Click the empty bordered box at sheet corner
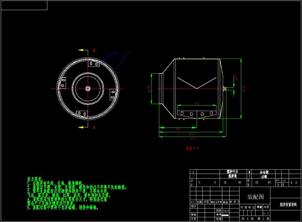 click(x=24, y=5)
